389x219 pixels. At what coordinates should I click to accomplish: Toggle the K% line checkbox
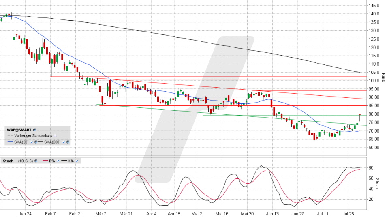pos(77,161)
